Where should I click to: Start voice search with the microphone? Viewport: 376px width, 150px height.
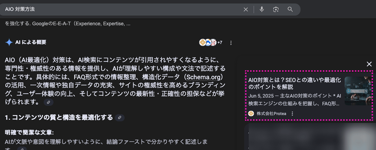tap(262, 10)
